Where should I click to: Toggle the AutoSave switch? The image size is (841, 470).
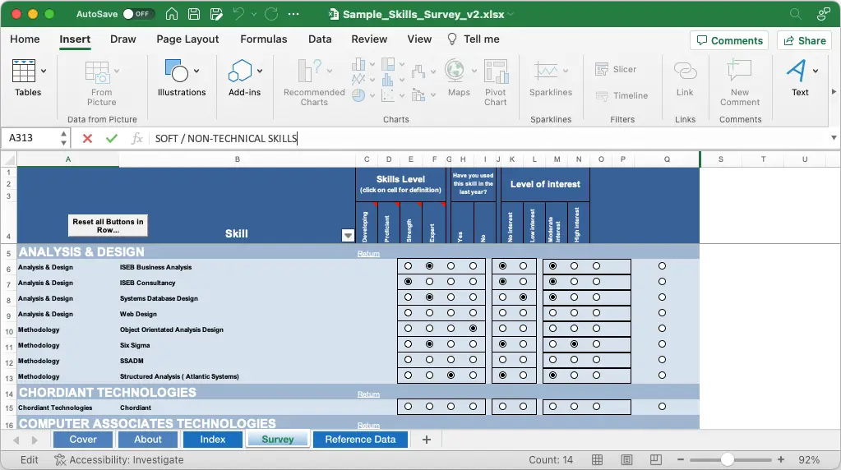[x=138, y=14]
